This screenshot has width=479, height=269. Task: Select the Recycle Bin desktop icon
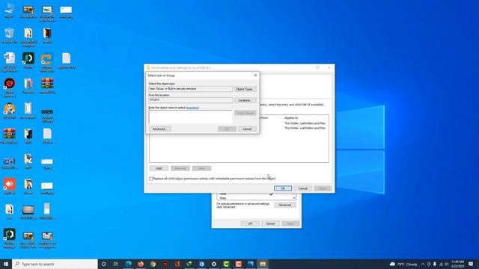tap(10, 36)
